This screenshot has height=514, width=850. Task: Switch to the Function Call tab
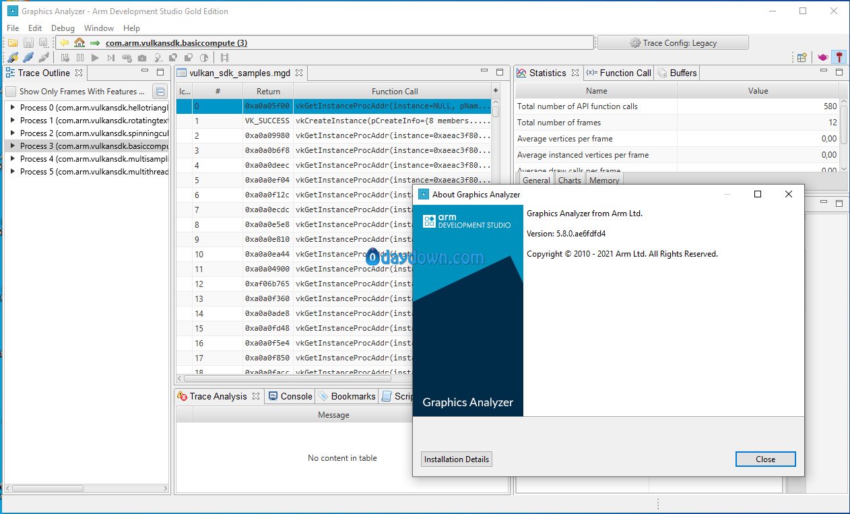[x=619, y=73]
